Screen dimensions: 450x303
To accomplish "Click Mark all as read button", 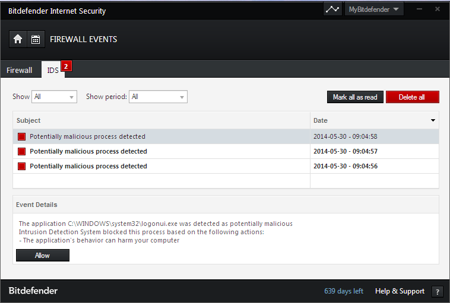I will (355, 97).
